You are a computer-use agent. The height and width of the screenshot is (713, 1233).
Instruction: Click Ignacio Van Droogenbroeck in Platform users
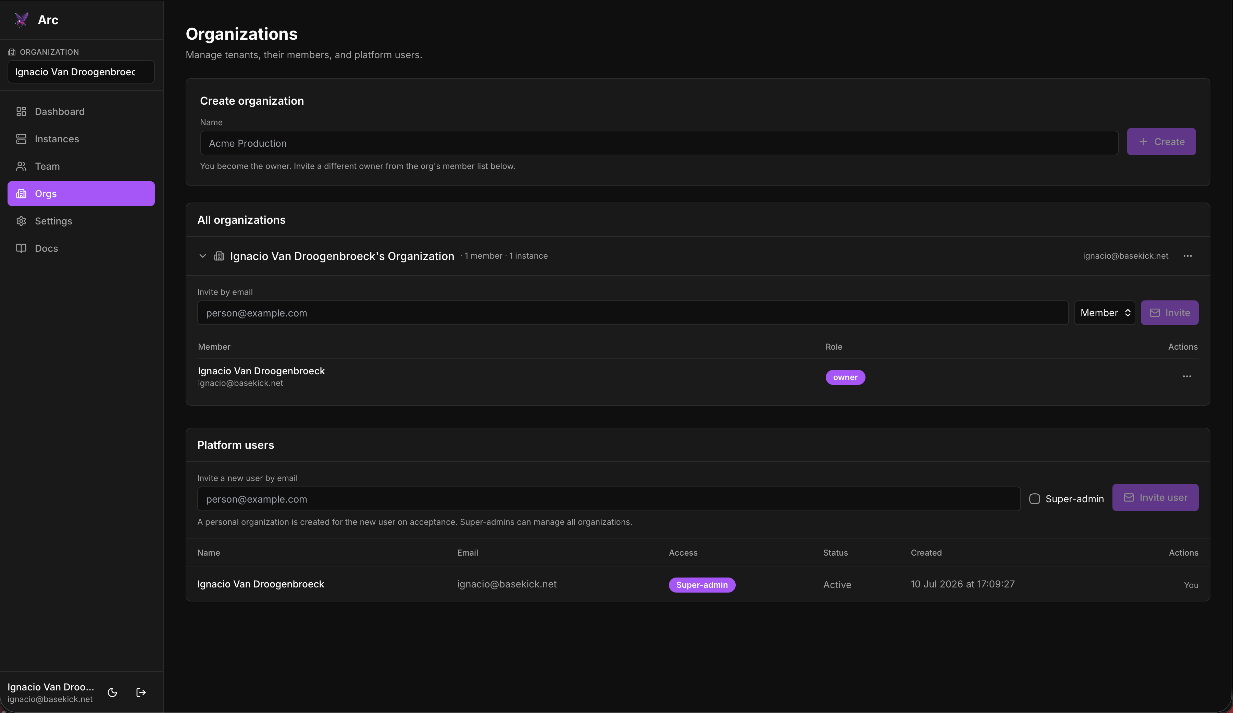pyautogui.click(x=260, y=584)
